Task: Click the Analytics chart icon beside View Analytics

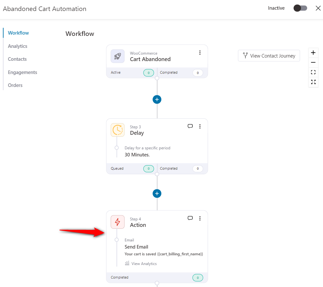Action: click(127, 263)
